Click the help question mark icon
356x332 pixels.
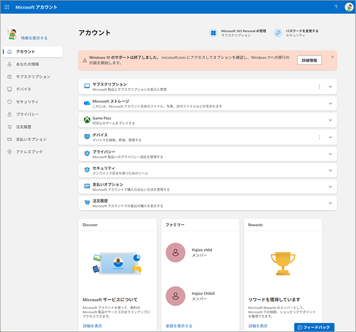(336, 7)
